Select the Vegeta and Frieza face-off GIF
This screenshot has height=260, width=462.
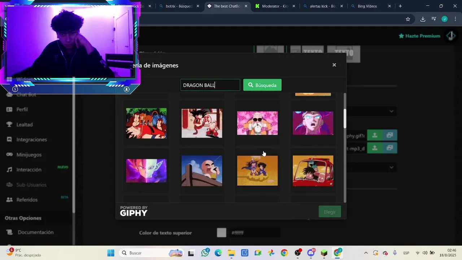pyautogui.click(x=146, y=171)
